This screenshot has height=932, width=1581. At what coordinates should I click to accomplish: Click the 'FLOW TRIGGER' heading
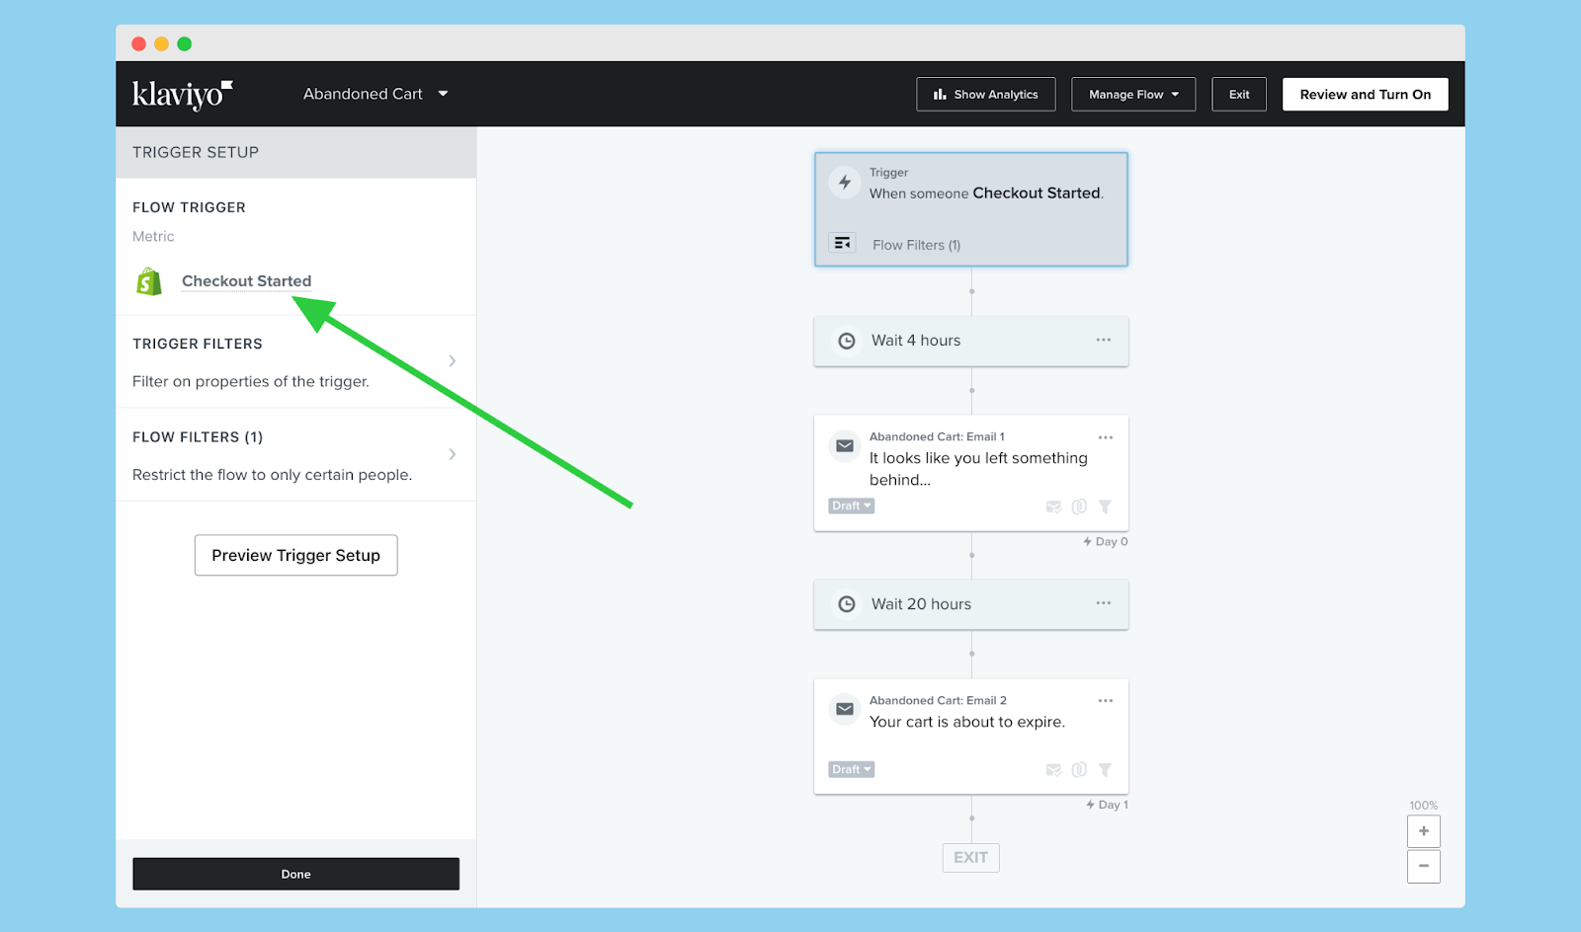190,207
